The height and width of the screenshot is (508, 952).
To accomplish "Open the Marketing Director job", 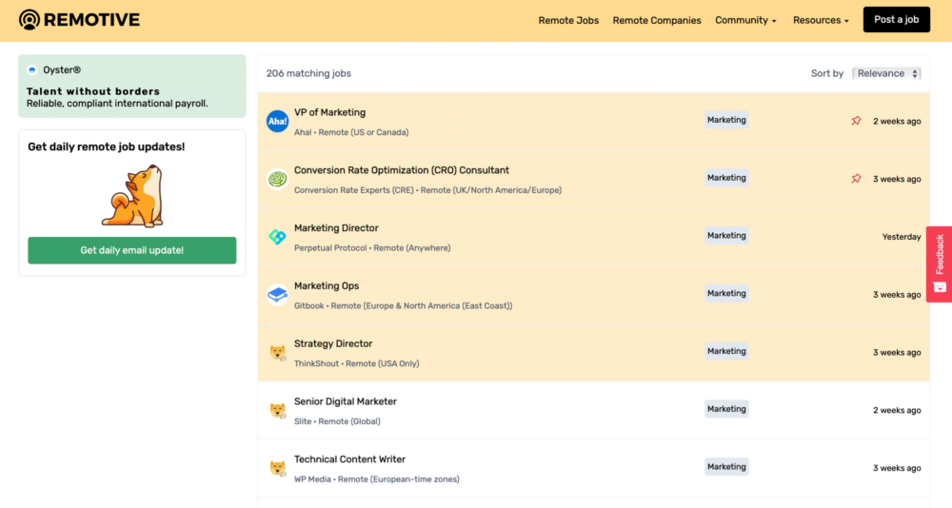I will coord(336,227).
